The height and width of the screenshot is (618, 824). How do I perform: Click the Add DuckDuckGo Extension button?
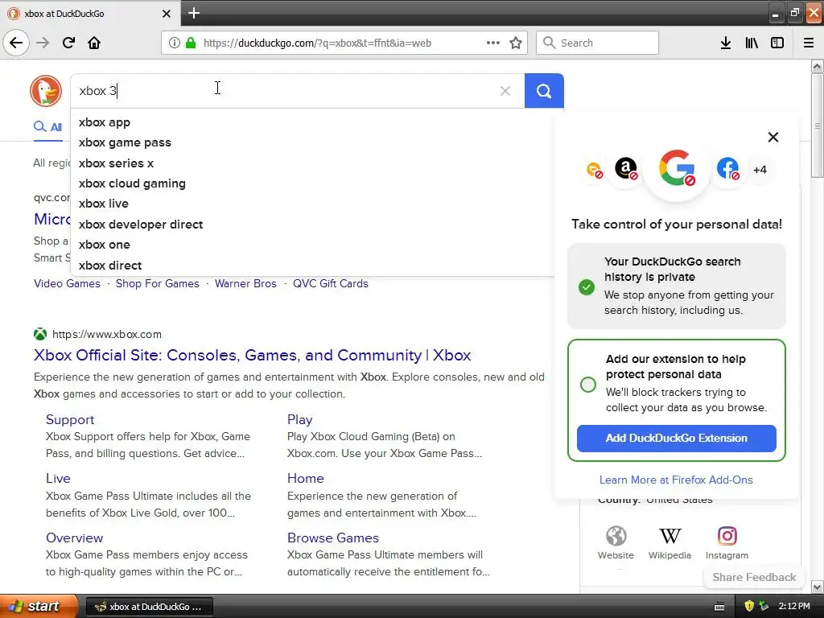676,439
